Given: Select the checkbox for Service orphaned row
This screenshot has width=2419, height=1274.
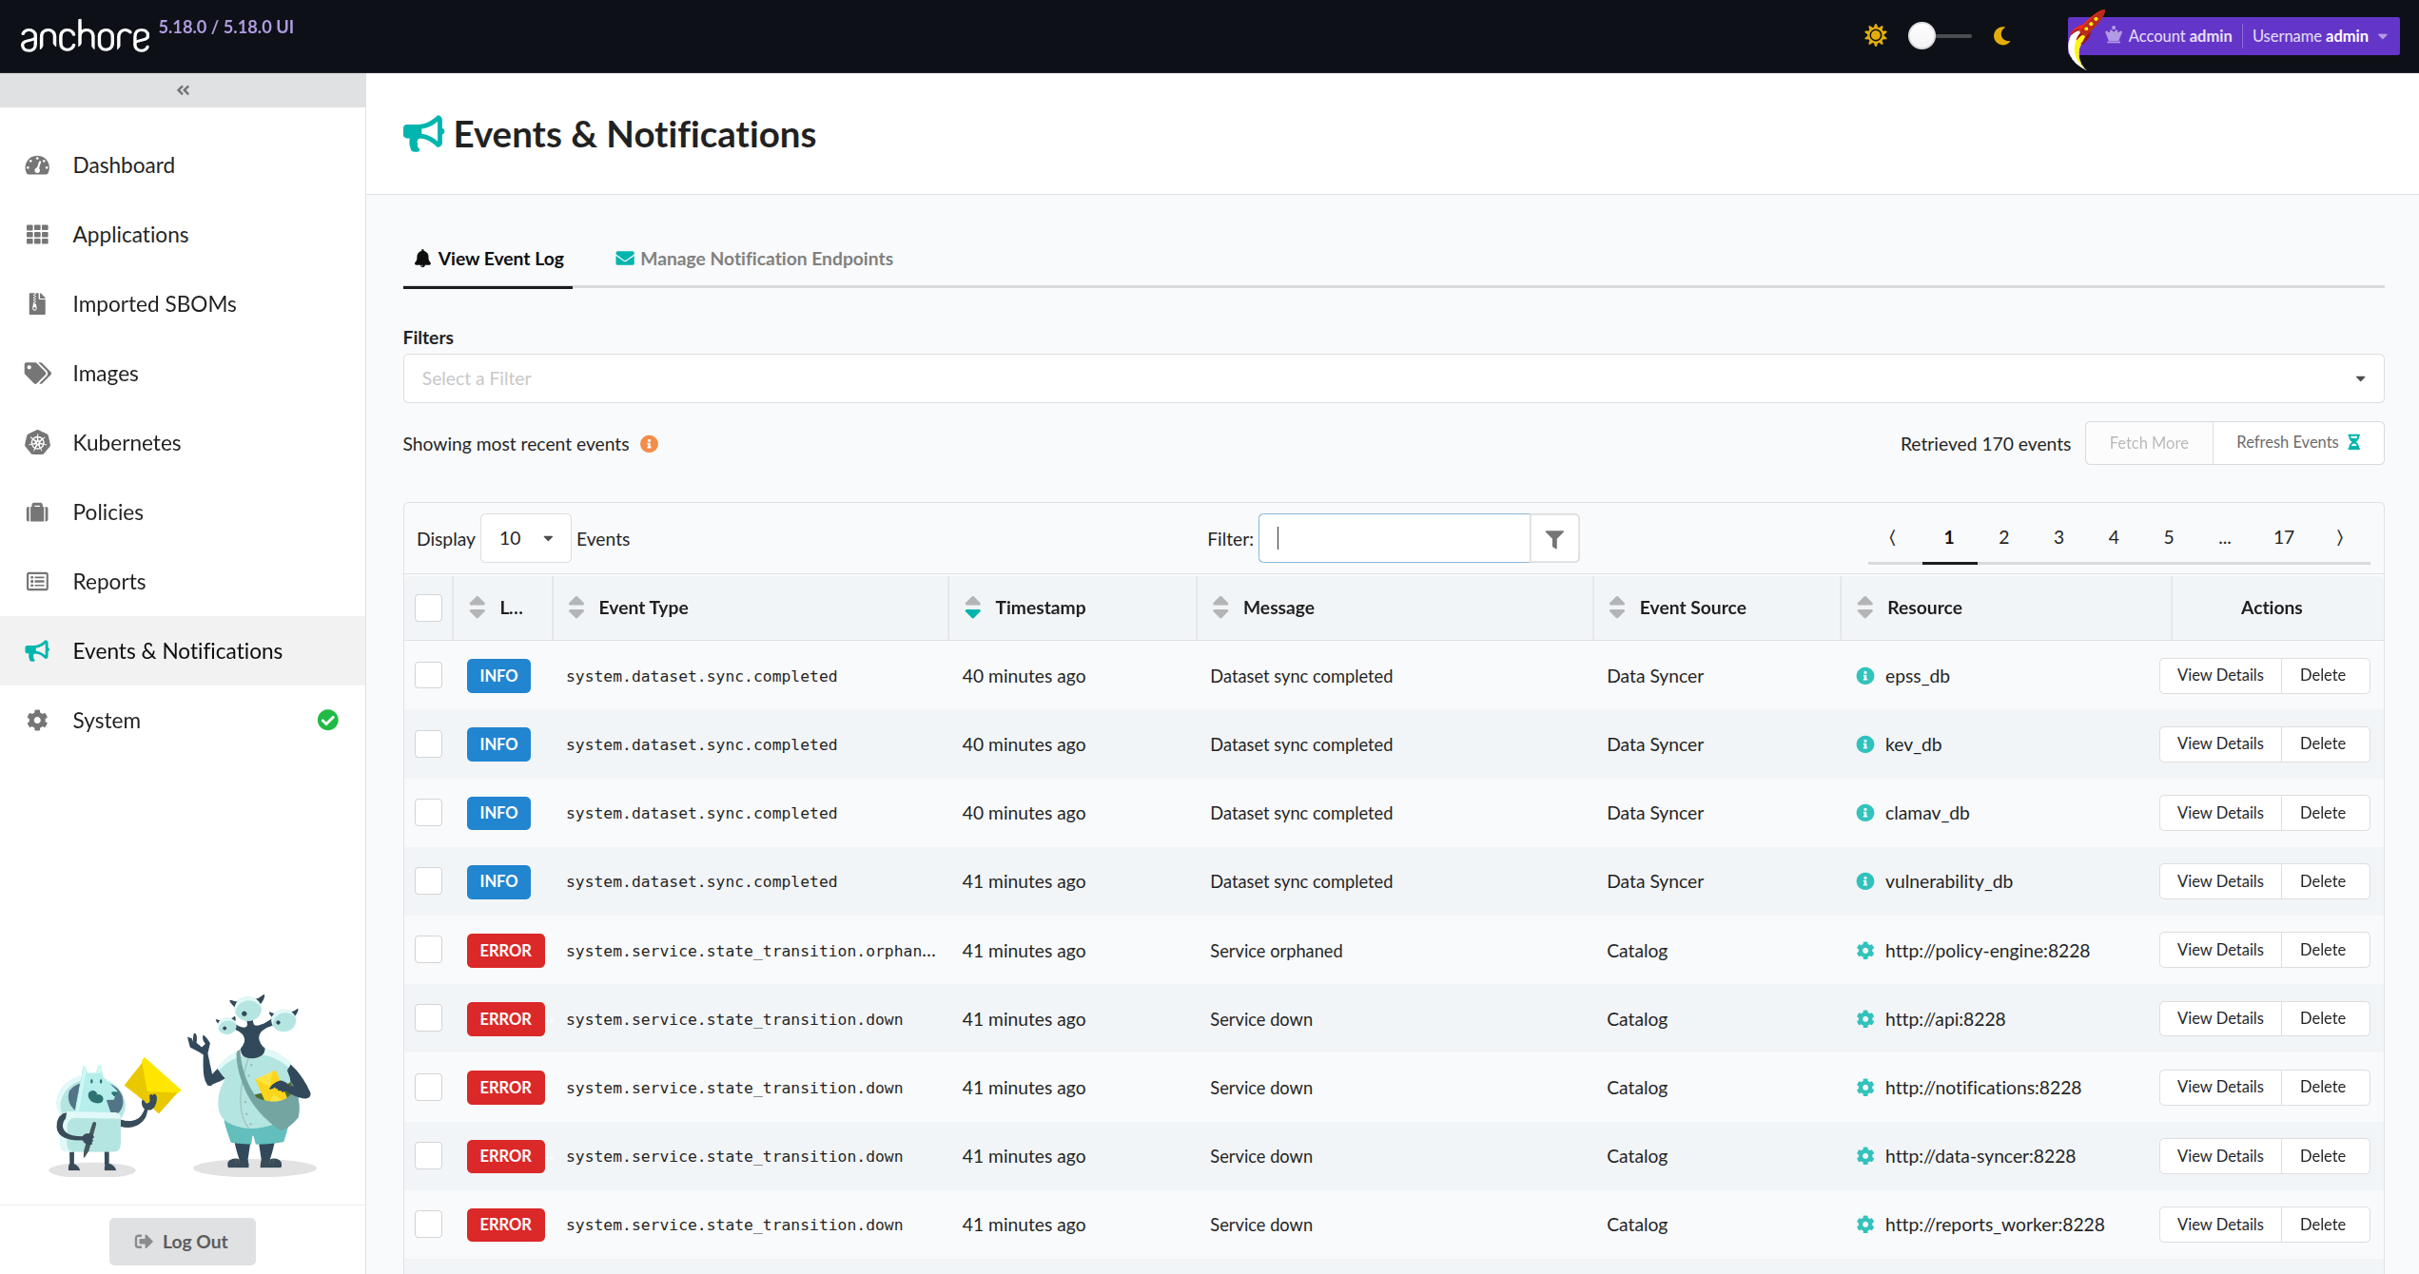Looking at the screenshot, I should (x=429, y=950).
